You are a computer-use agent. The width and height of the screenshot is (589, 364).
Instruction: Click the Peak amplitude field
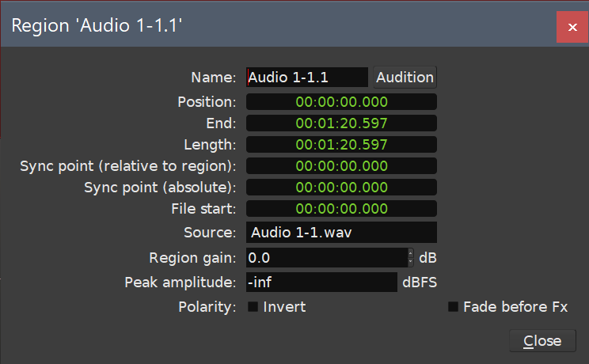[321, 282]
